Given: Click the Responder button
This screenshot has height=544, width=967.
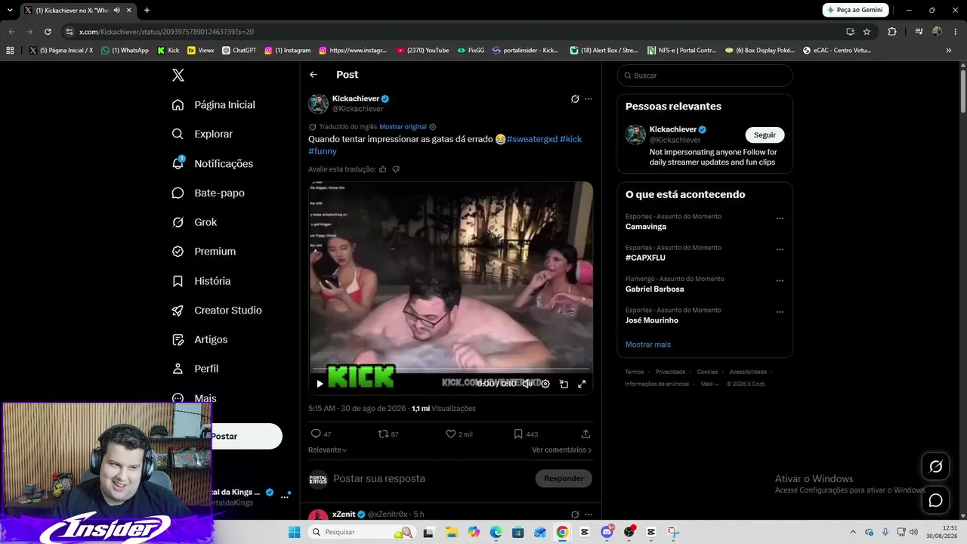Looking at the screenshot, I should [x=564, y=478].
